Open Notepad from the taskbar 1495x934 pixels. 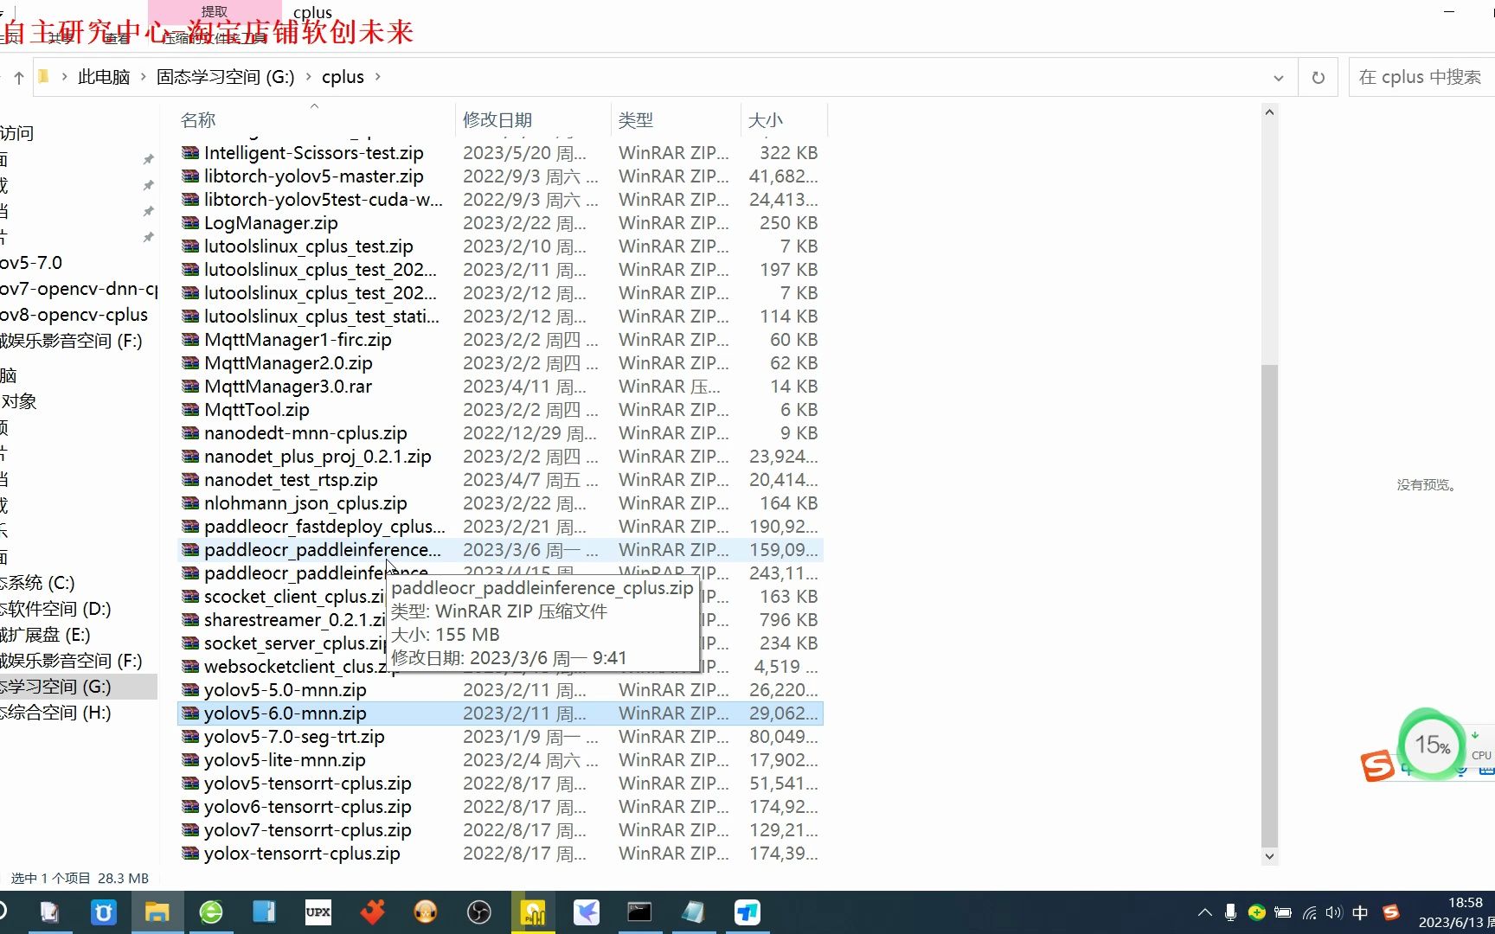691,912
